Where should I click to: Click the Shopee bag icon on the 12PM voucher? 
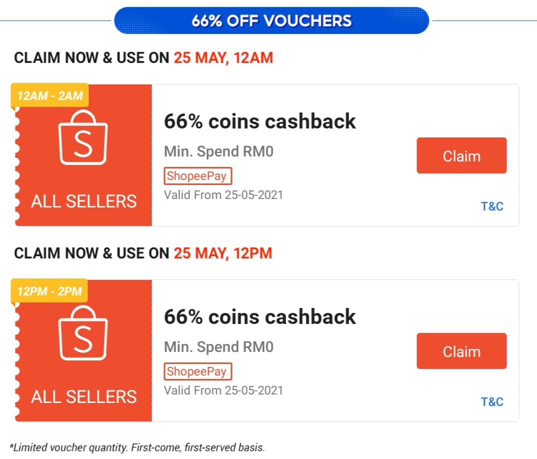83,333
